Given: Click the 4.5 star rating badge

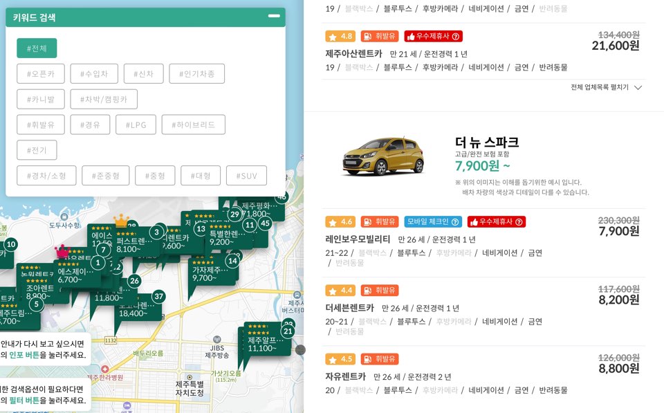Looking at the screenshot, I should (340, 359).
